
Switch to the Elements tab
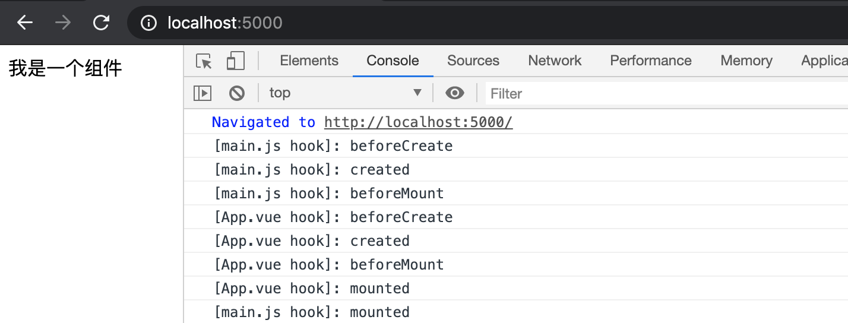309,61
